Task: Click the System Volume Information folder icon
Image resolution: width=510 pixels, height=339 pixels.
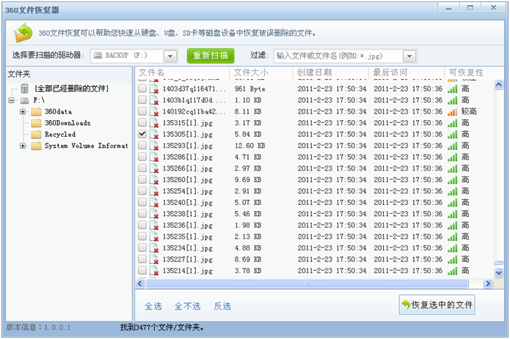Action: (x=36, y=146)
